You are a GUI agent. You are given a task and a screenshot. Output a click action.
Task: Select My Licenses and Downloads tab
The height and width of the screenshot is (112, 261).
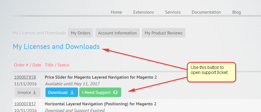[x=39, y=33]
